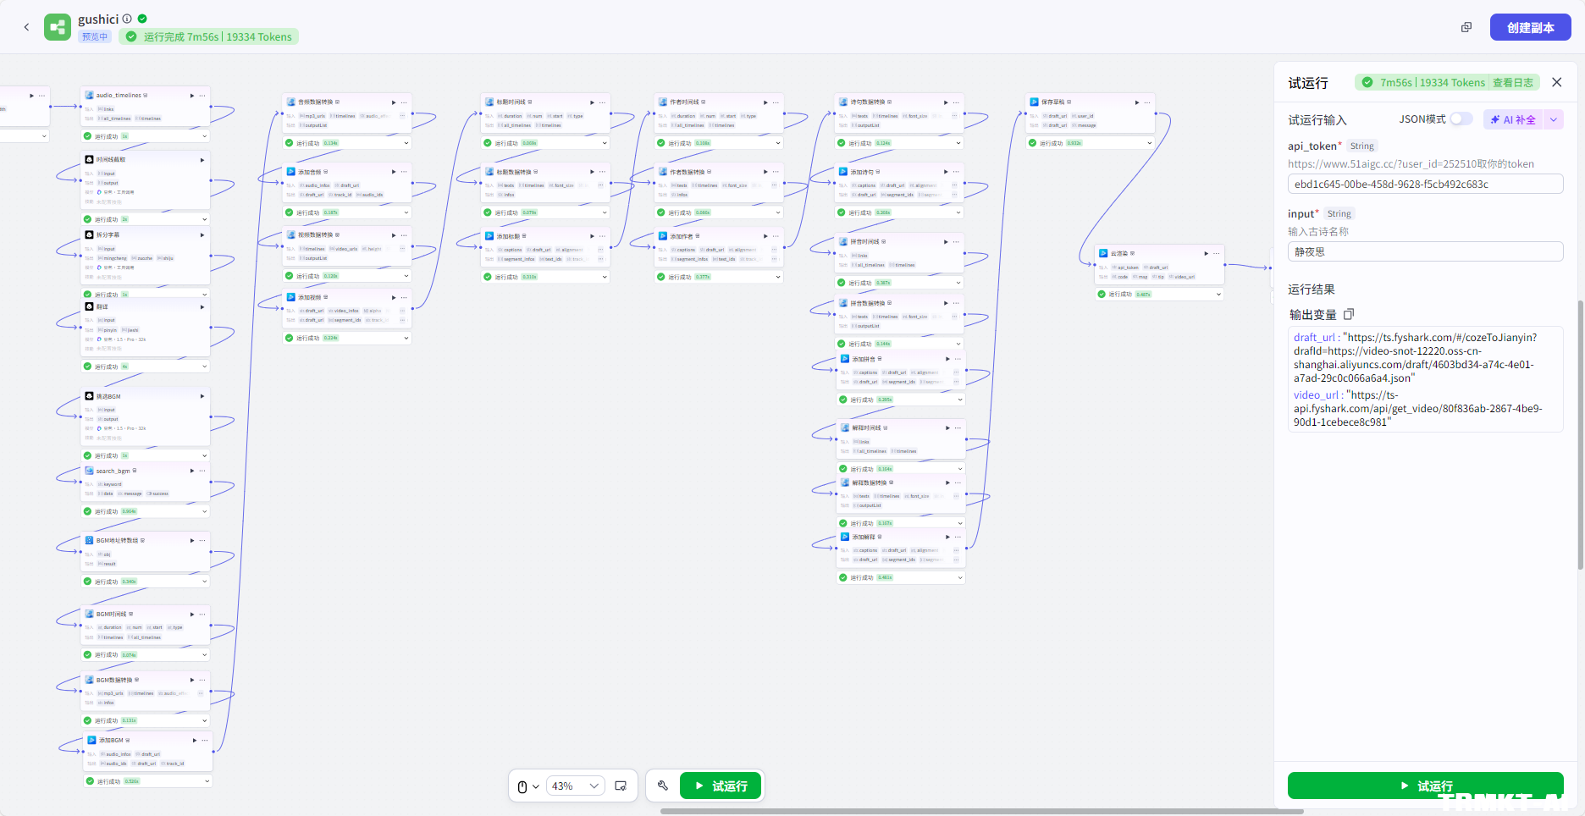Click the horizontal scrollbar at canvas bottom
The width and height of the screenshot is (1585, 816).
[981, 811]
